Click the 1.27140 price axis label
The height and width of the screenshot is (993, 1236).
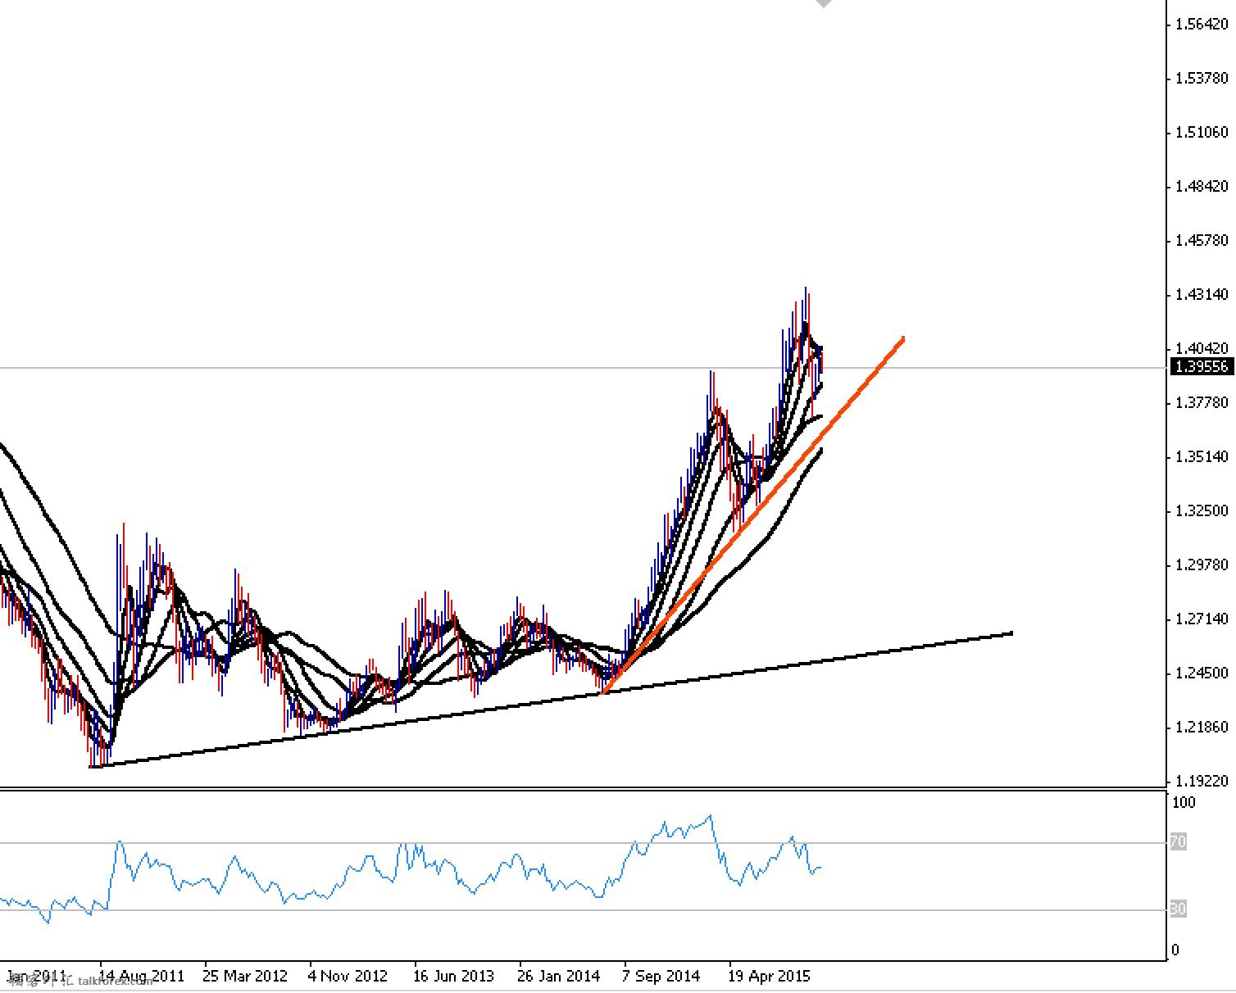(1202, 619)
